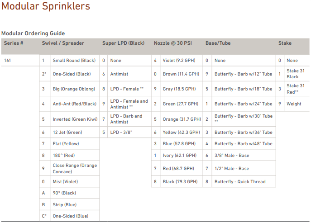This screenshot has height=223, width=311.
Task: Click the Modular Sprinklers page heading
Action: click(46, 6)
